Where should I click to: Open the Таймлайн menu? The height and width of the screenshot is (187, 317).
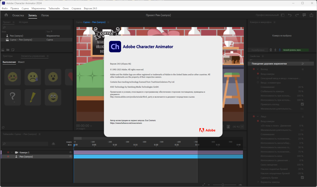pos(54,8)
